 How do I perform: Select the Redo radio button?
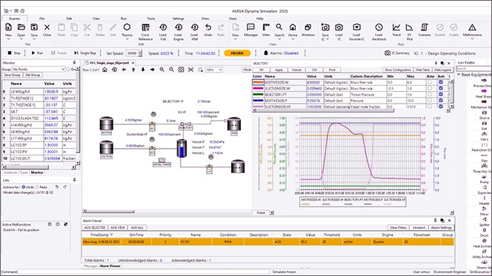[37, 187]
